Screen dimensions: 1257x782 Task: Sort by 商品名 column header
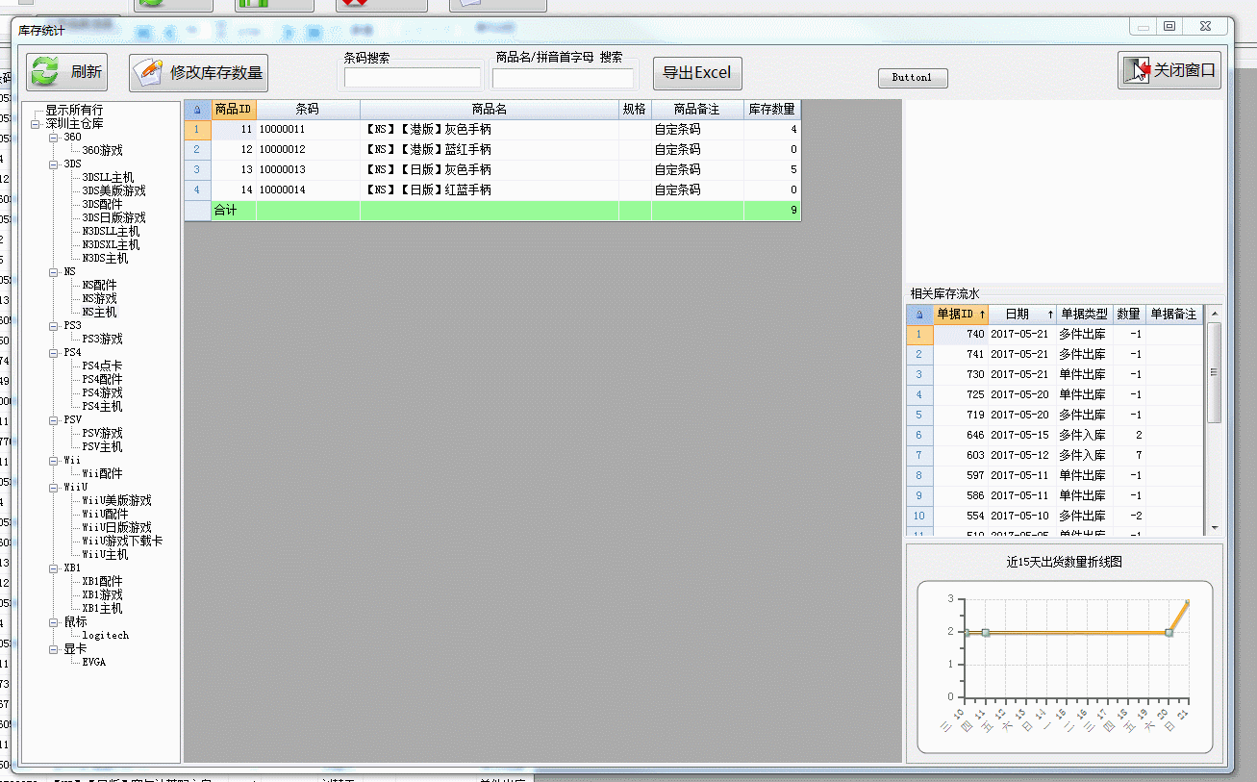point(489,110)
